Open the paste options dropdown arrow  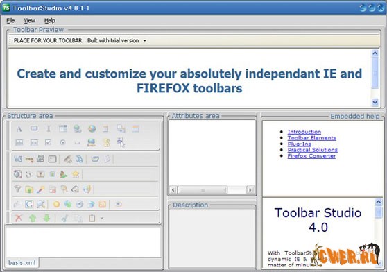(x=102, y=218)
